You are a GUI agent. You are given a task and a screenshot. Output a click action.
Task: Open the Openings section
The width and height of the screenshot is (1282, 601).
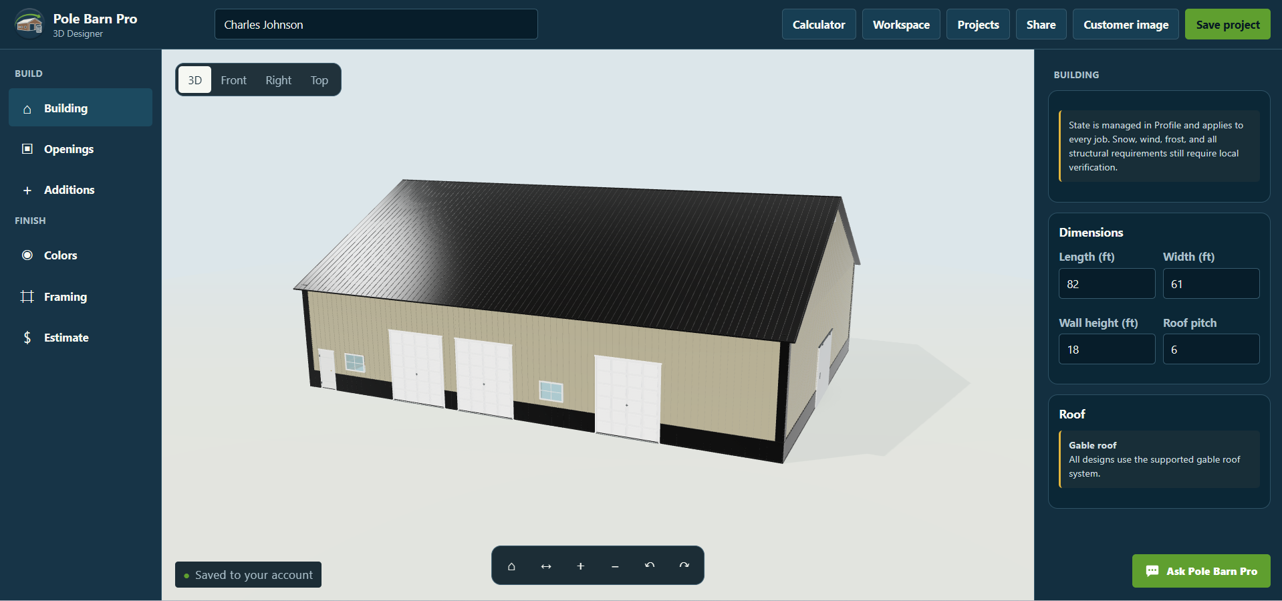[80, 149]
